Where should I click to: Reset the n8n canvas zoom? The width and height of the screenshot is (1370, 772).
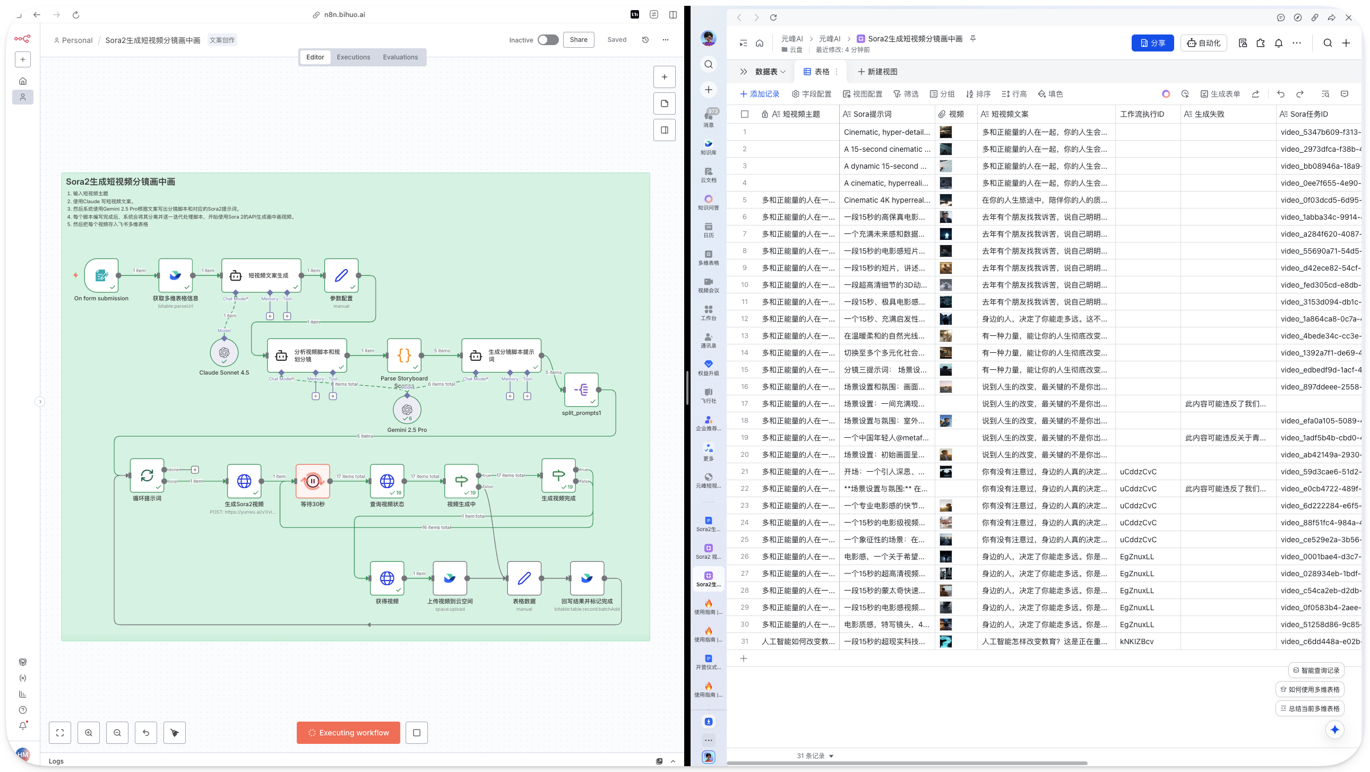point(147,733)
